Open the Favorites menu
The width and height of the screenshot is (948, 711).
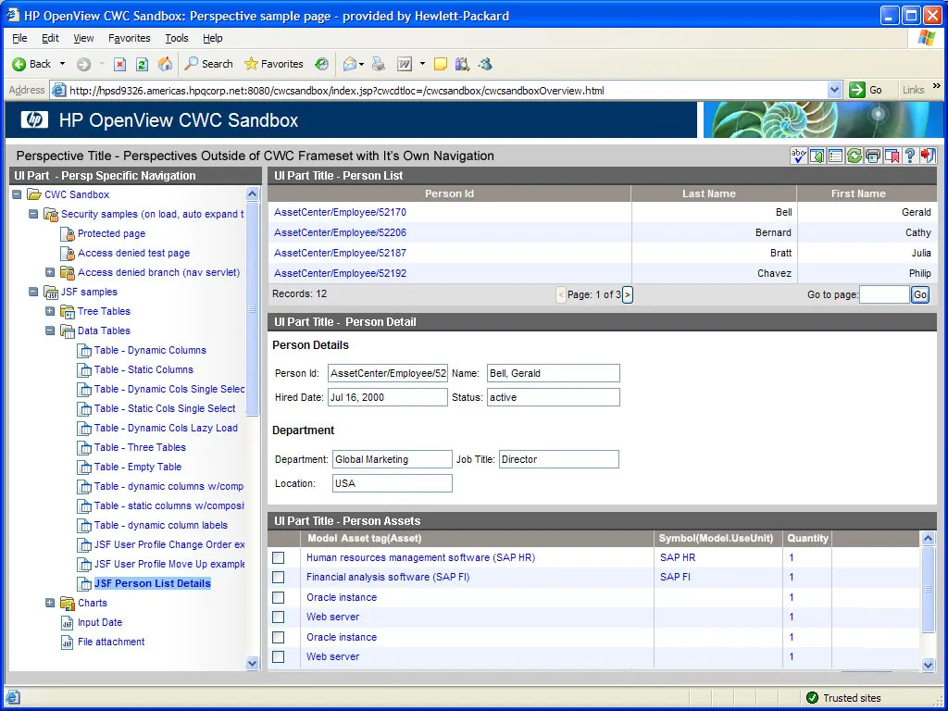[x=130, y=38]
